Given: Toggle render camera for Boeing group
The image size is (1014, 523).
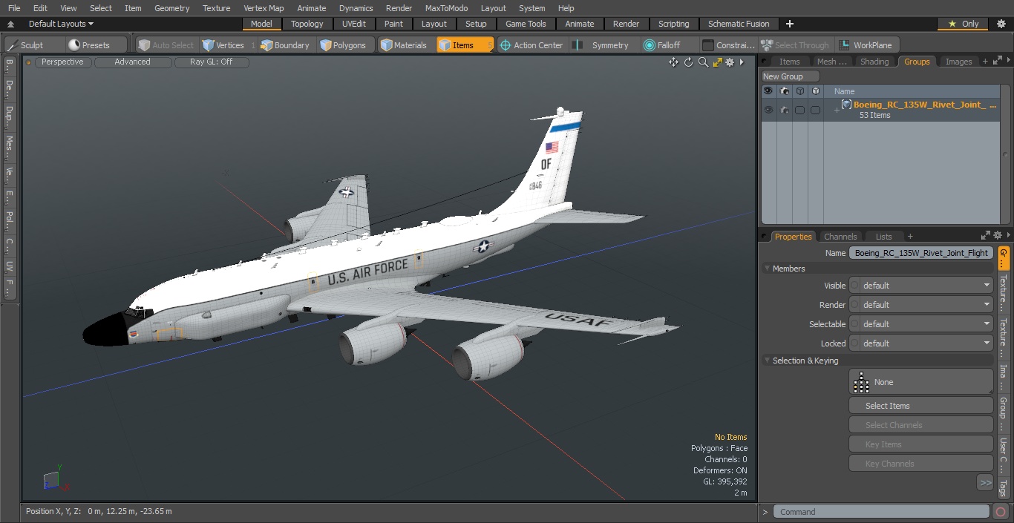Looking at the screenshot, I should coord(784,110).
